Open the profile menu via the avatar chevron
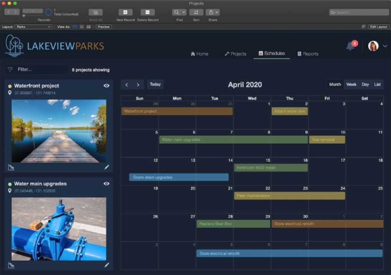The height and width of the screenshot is (275, 391). click(386, 46)
